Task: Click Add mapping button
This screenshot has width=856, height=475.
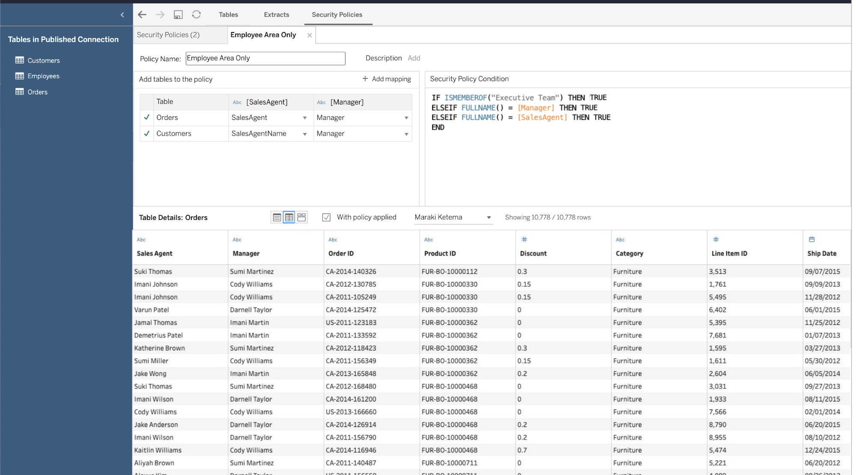Action: pyautogui.click(x=387, y=79)
